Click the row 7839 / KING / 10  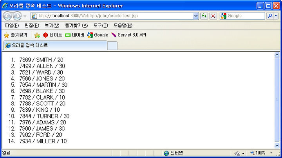(x=40, y=110)
